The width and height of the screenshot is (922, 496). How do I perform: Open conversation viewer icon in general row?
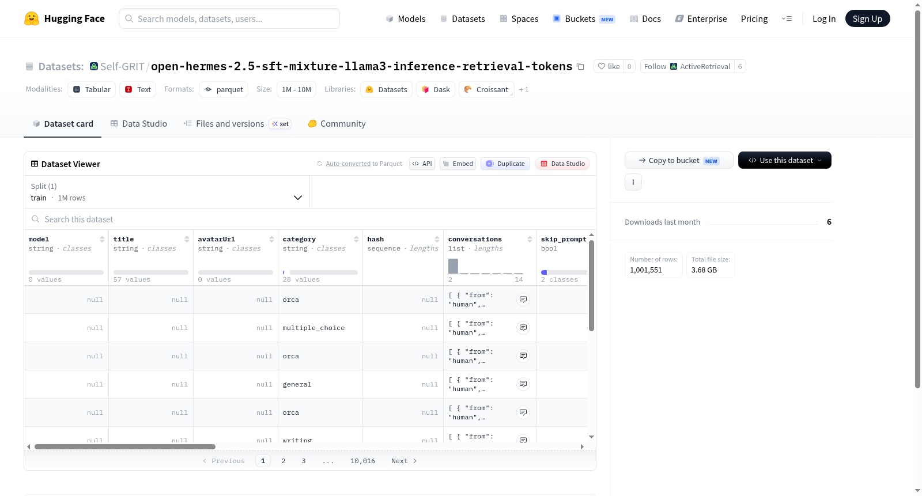523,384
